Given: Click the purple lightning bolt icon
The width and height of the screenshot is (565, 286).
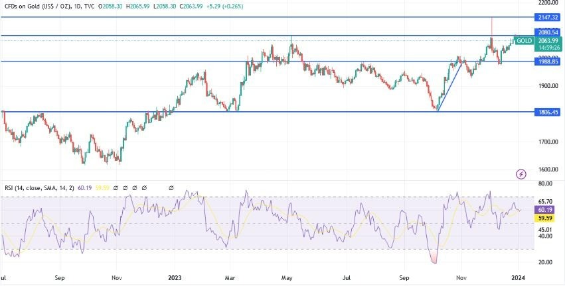Looking at the screenshot, I should pyautogui.click(x=521, y=175).
